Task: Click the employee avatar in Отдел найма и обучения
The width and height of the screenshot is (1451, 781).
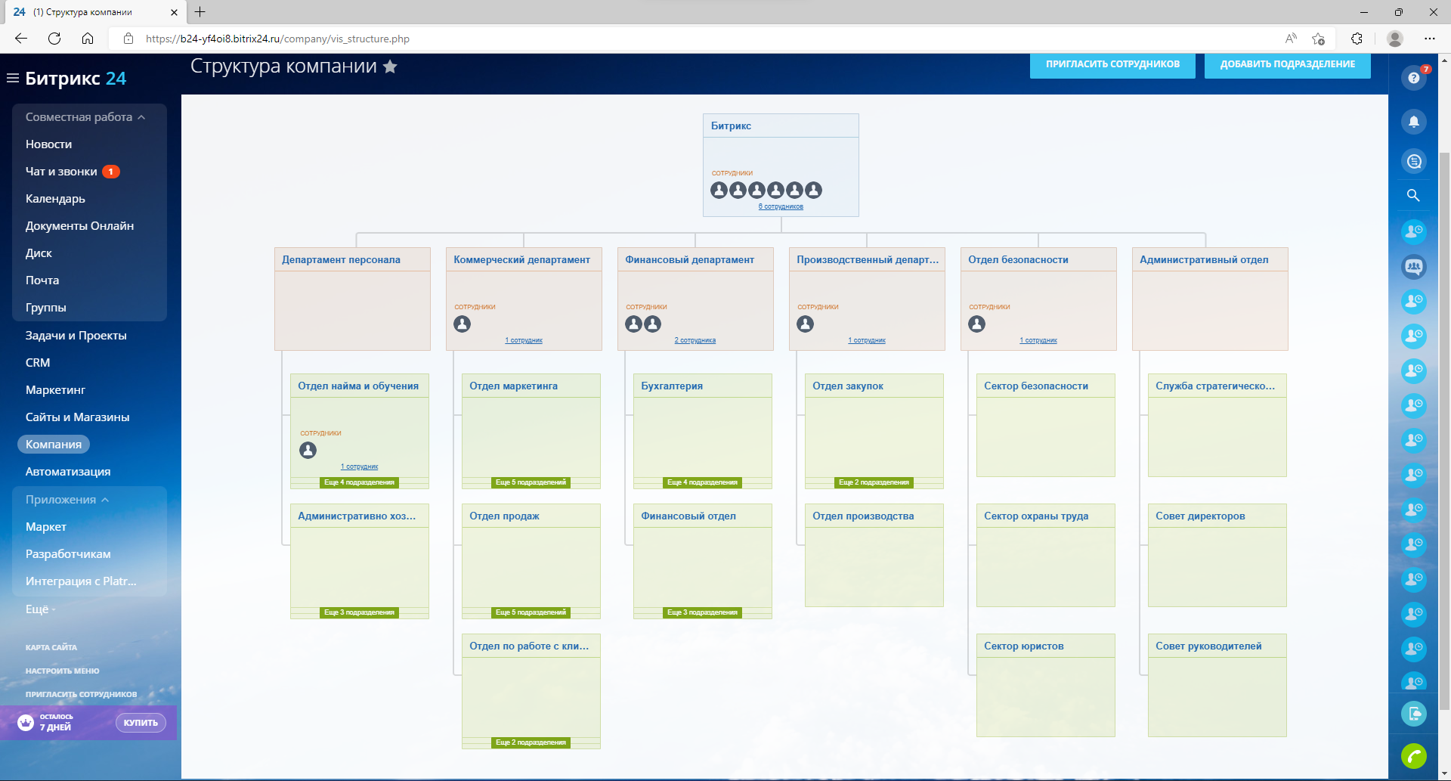Action: coord(308,451)
